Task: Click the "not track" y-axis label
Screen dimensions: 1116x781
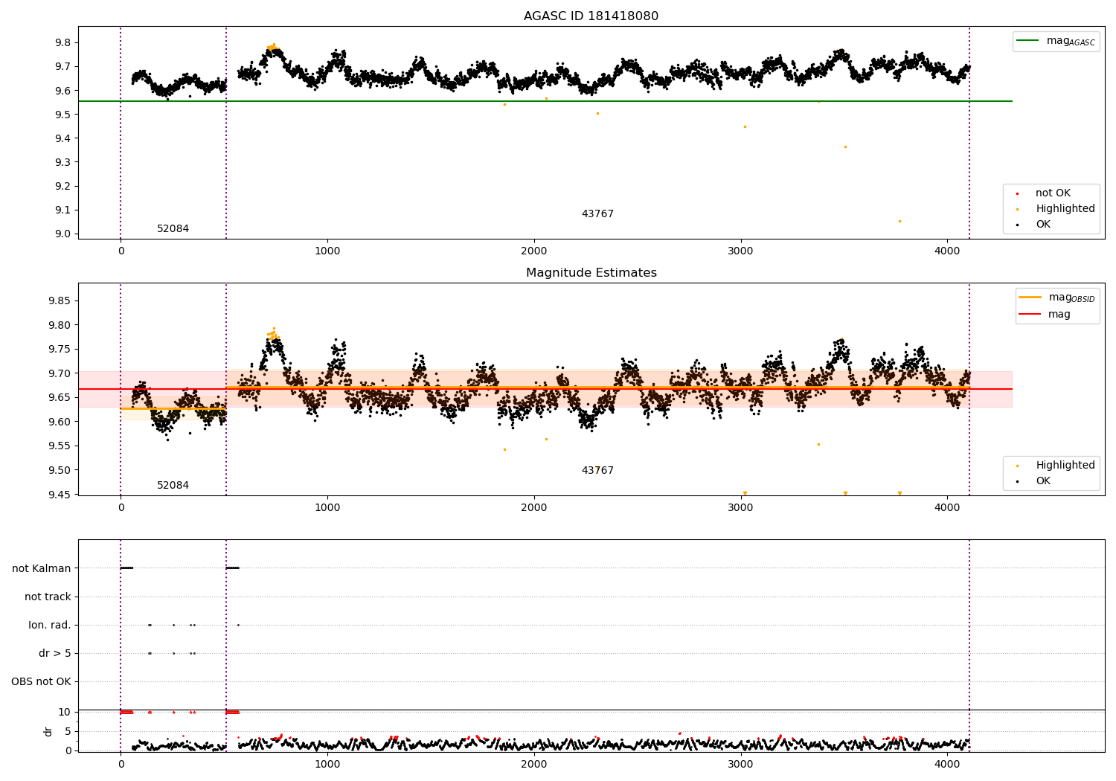Action: [48, 597]
